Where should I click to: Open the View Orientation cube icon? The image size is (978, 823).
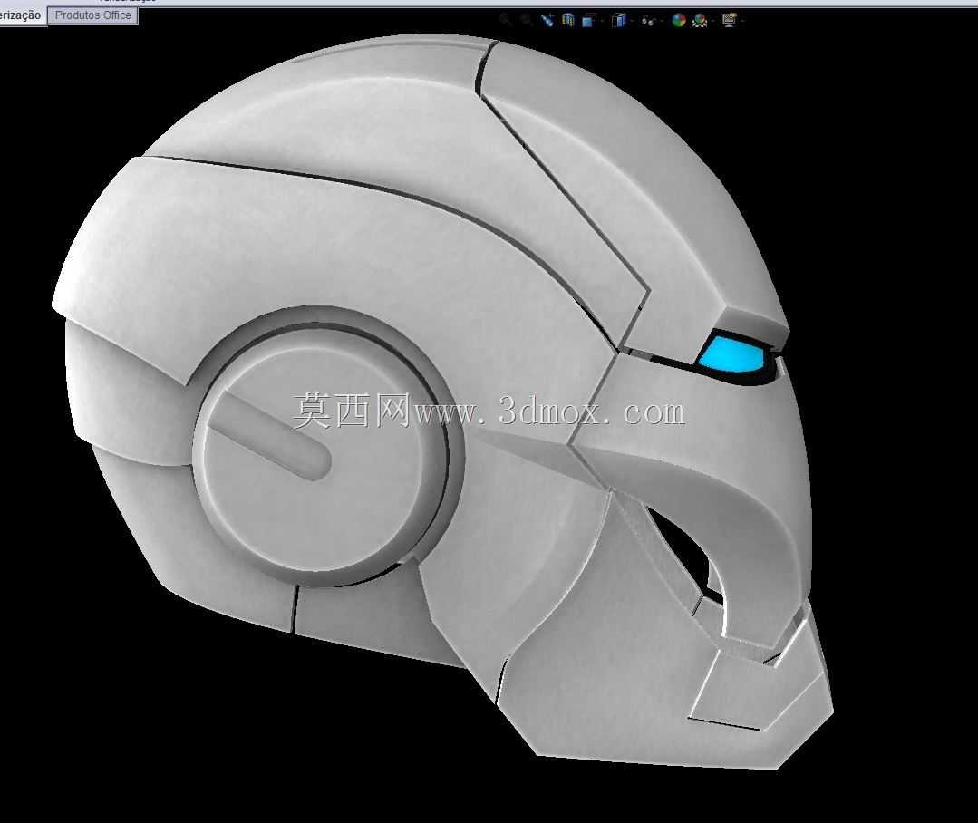click(588, 20)
